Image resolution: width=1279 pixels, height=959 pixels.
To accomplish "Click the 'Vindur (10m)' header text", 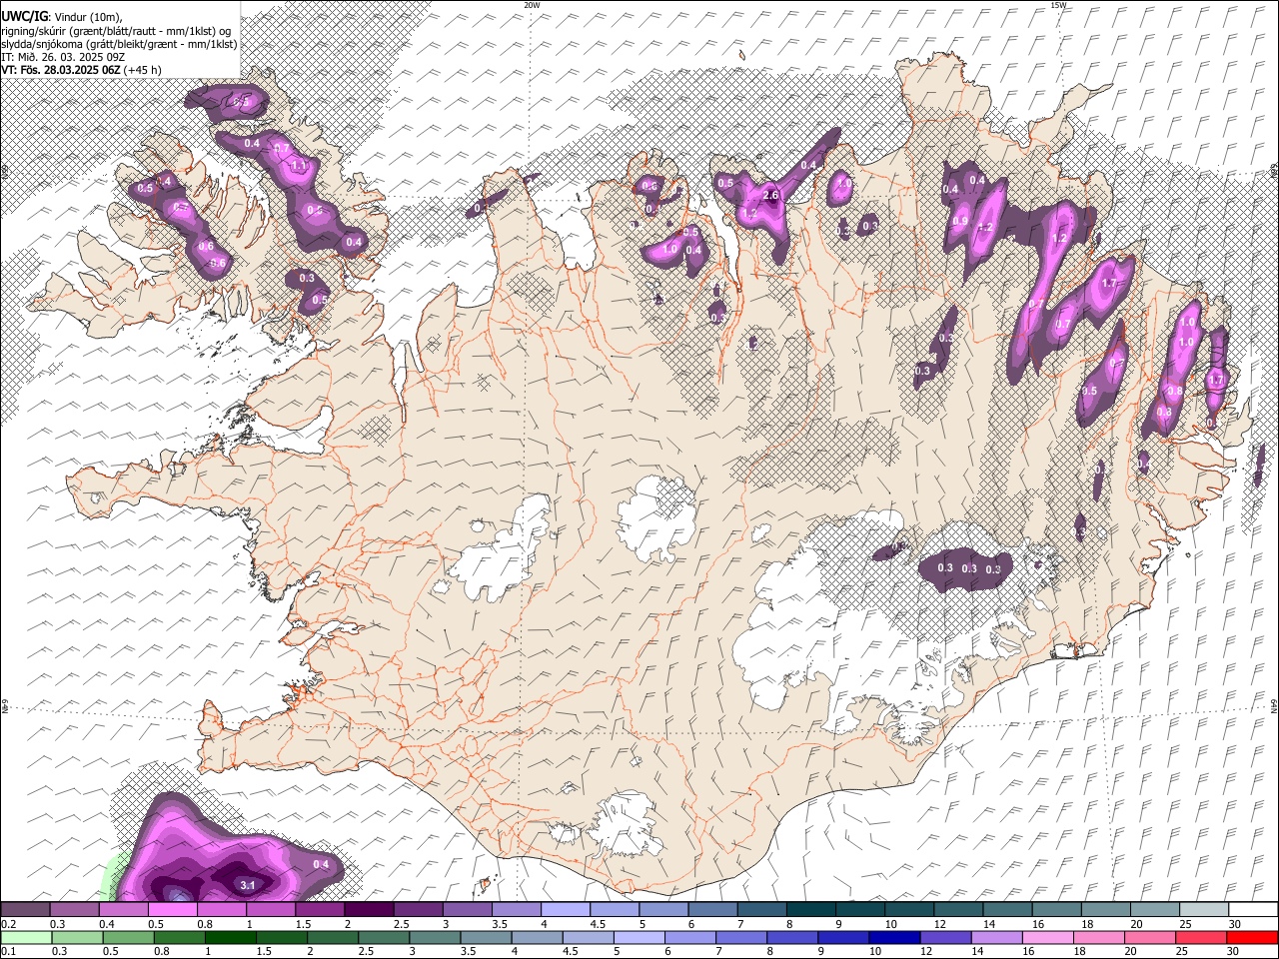I will tap(90, 17).
